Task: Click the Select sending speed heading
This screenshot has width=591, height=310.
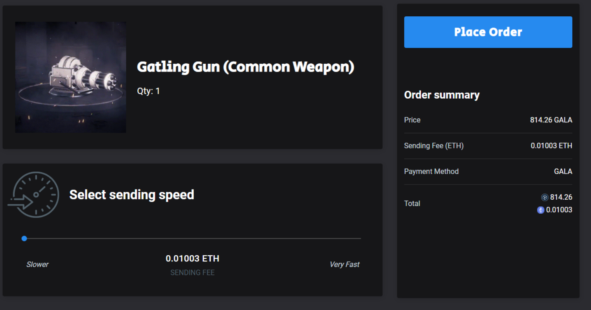Action: tap(132, 195)
